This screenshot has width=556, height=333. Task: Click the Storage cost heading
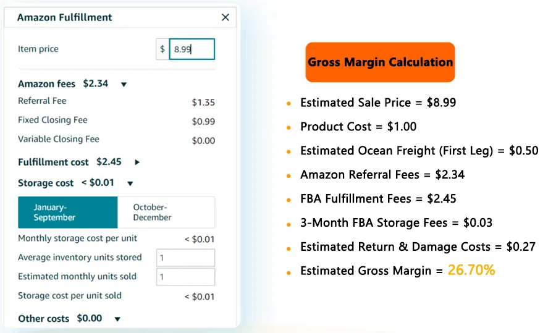[46, 183]
